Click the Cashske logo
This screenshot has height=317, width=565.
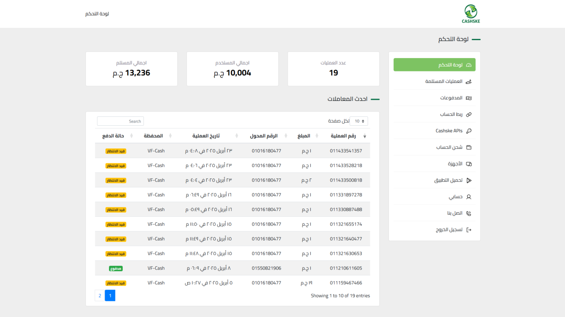click(x=470, y=14)
